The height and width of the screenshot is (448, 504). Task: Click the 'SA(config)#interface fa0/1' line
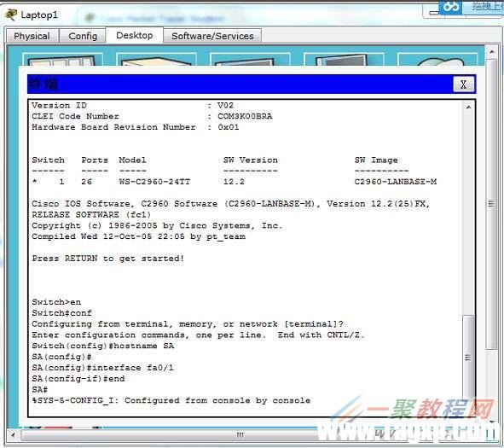pos(102,368)
